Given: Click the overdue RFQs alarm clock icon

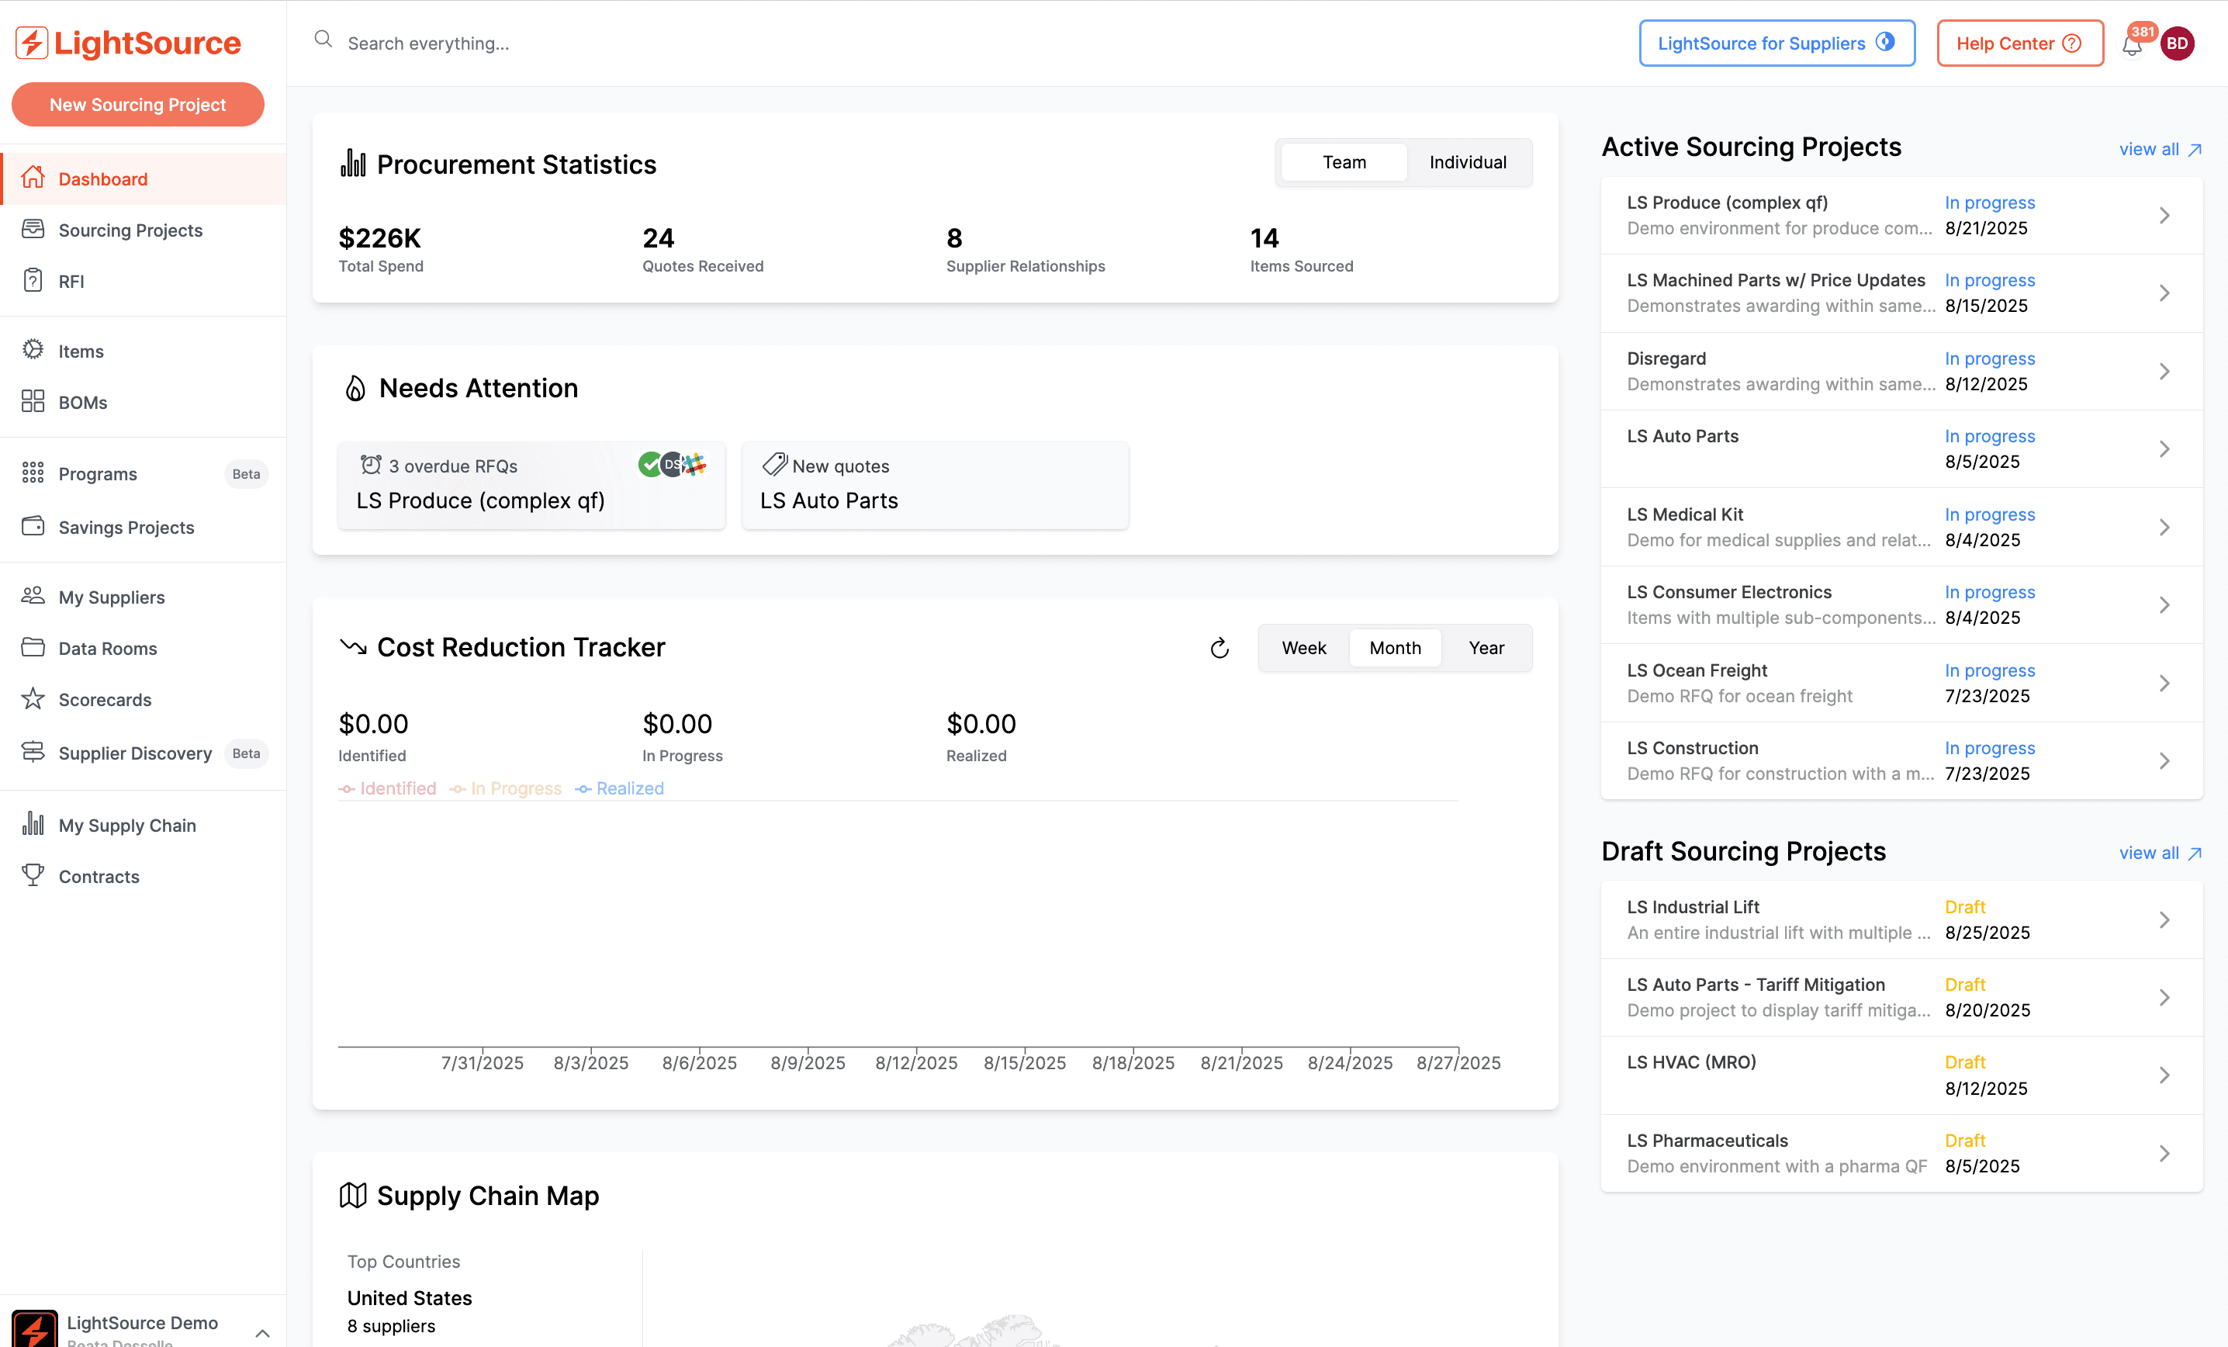Looking at the screenshot, I should [x=371, y=465].
